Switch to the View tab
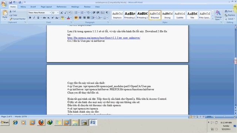Viewport: 237px width, 133px height. click(97, 7)
